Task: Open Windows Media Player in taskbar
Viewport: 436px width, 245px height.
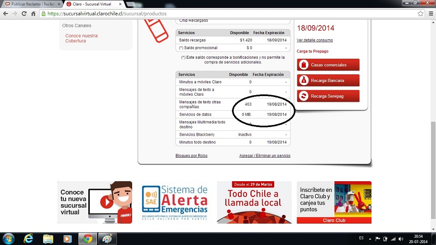Action: pos(67,239)
